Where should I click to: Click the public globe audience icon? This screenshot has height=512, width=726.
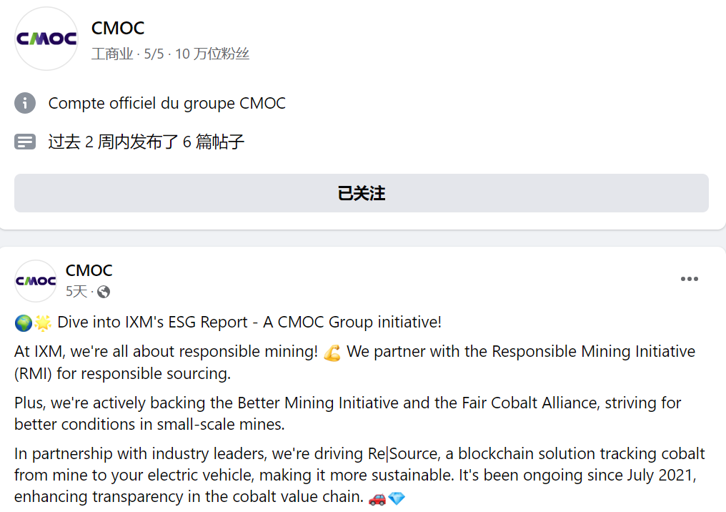click(x=104, y=292)
